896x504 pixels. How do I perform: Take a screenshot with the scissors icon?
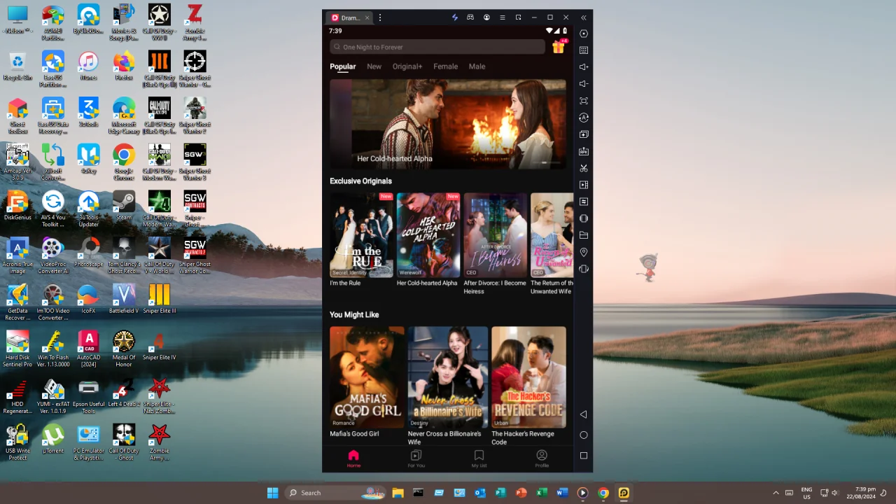[x=584, y=168]
